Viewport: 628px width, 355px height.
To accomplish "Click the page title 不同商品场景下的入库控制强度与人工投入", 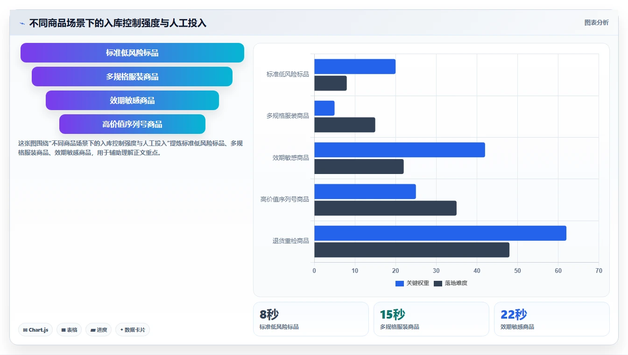I will coord(118,23).
